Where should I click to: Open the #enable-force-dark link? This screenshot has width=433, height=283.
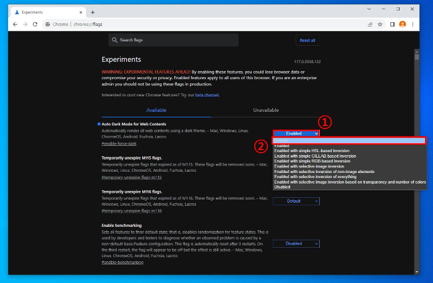coord(119,143)
